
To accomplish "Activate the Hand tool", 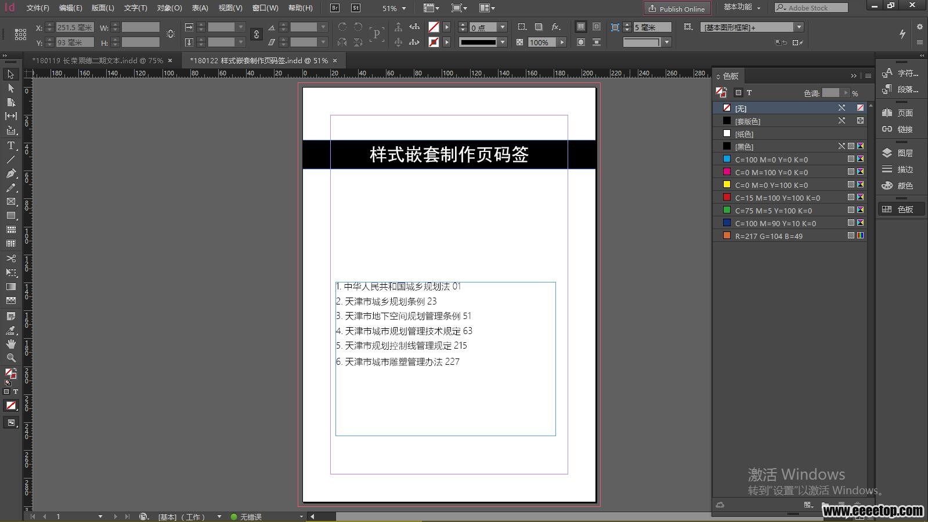I will (x=10, y=344).
